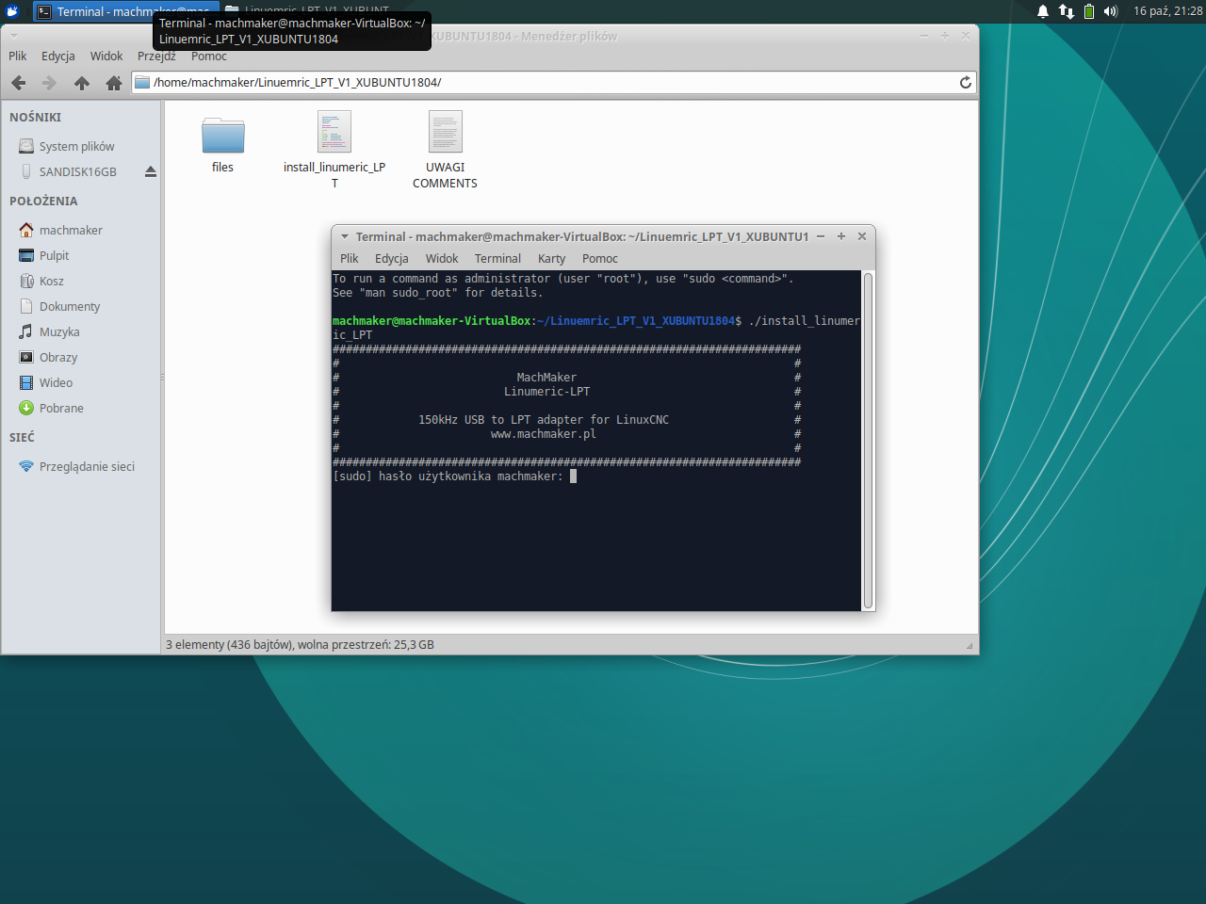Open the volume control in system tray

(x=1111, y=11)
